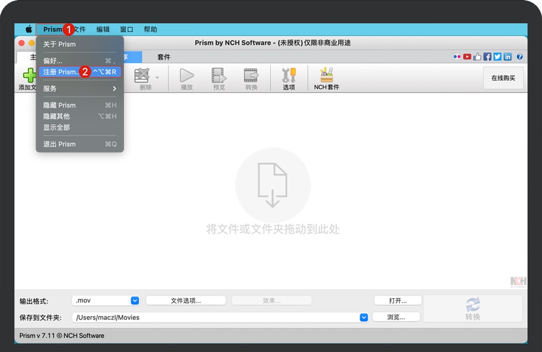Click the 播放 play toolbar icon
This screenshot has height=352, width=542.
tap(187, 76)
